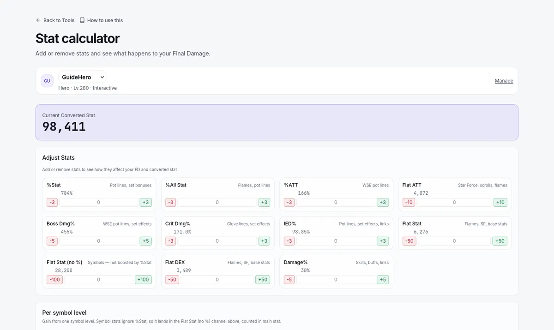The image size is (554, 330).
Task: Click the Flat ATT adjustment input
Action: pyautogui.click(x=454, y=202)
